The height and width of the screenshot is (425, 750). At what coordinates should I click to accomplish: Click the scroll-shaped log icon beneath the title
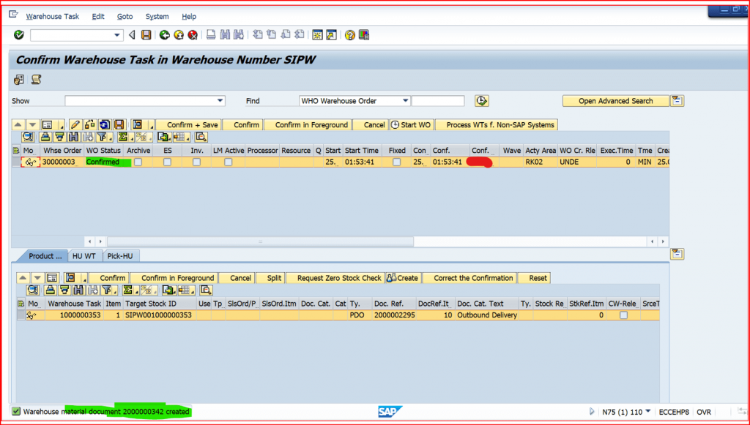[36, 80]
